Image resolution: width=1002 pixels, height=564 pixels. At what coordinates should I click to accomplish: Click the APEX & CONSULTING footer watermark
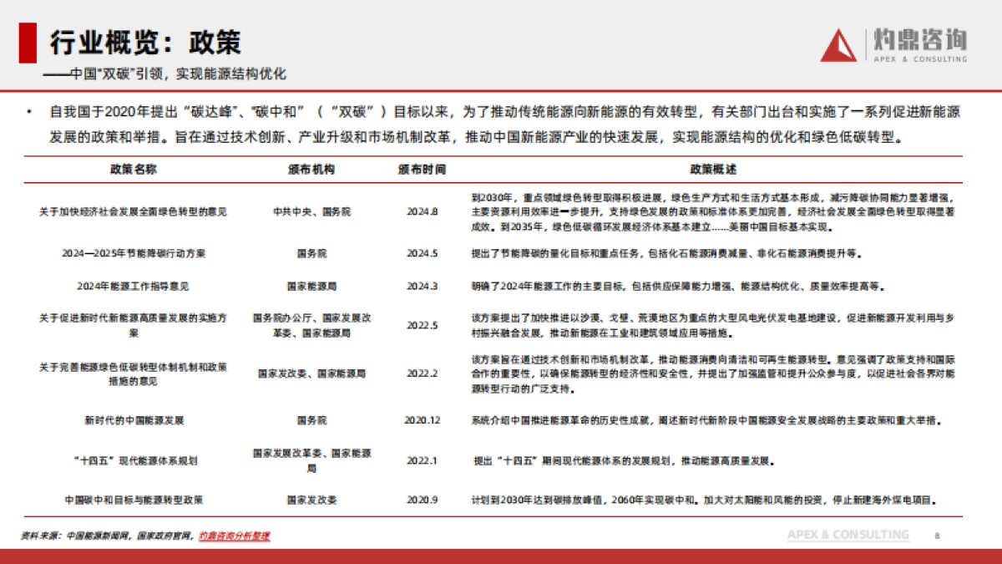click(x=848, y=535)
